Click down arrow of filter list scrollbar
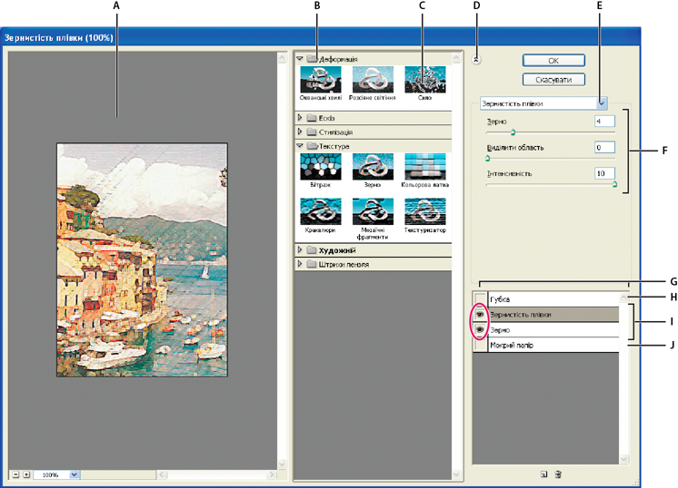The image size is (678, 488). [456, 474]
